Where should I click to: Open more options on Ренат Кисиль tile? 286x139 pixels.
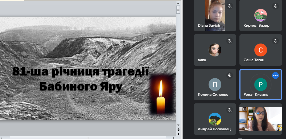point(275,75)
